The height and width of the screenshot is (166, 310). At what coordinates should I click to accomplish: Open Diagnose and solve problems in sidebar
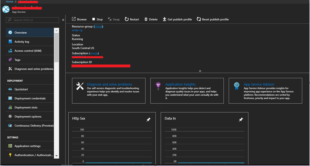(x=30, y=69)
